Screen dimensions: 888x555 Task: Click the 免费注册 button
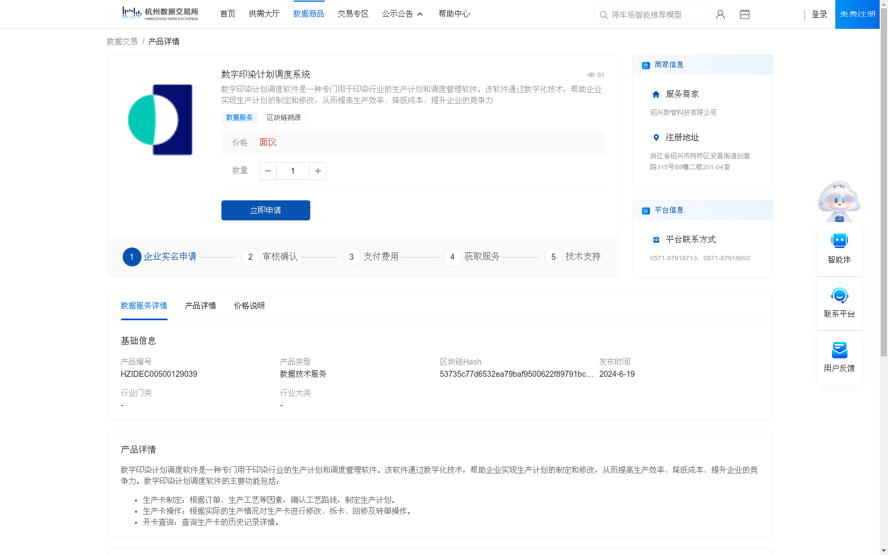coord(857,14)
